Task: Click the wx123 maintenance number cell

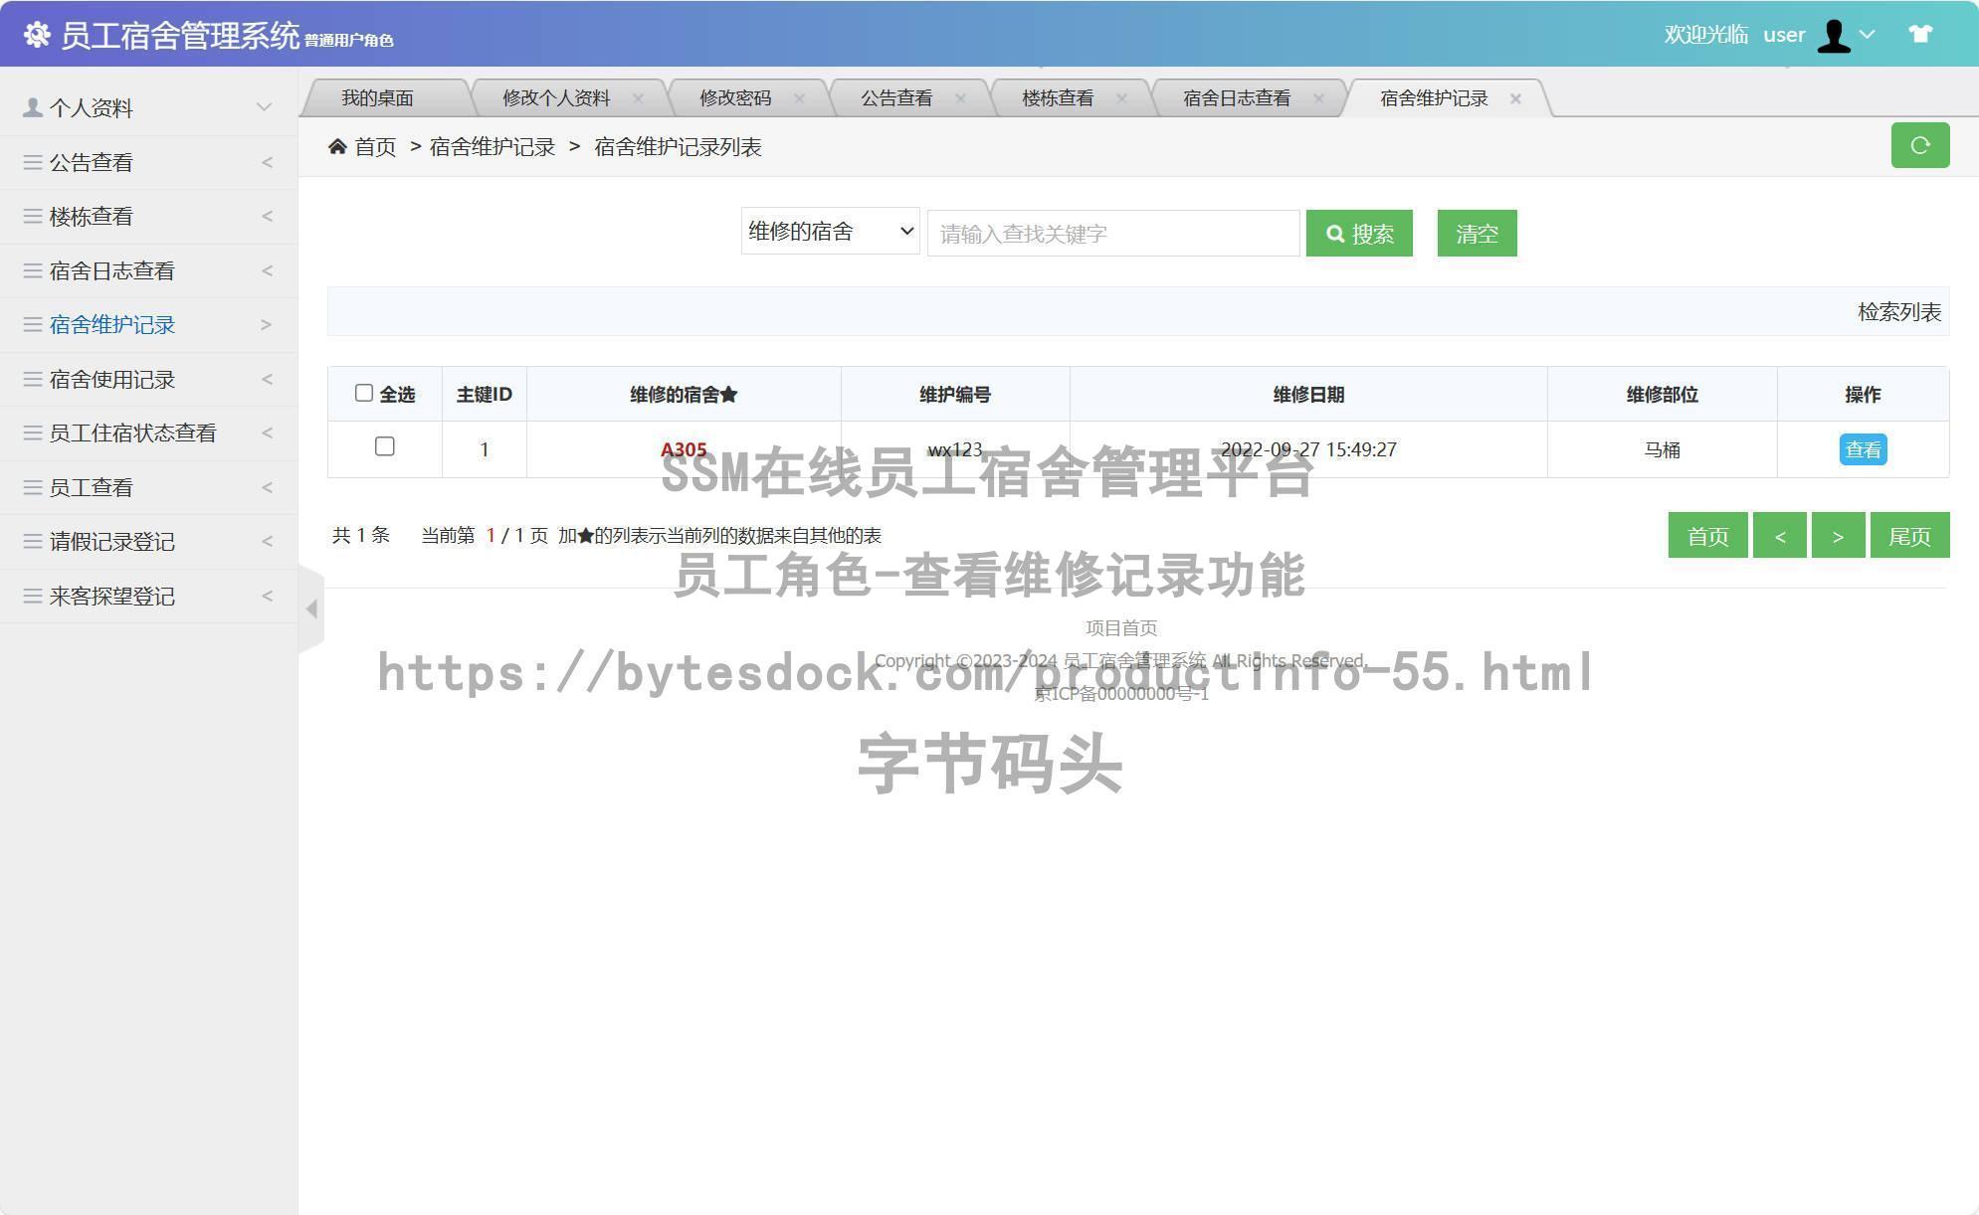Action: [x=955, y=449]
